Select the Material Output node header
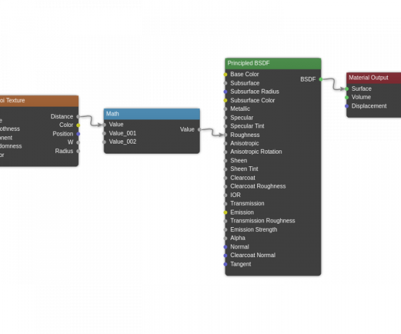The width and height of the screenshot is (401, 334). coord(373,77)
